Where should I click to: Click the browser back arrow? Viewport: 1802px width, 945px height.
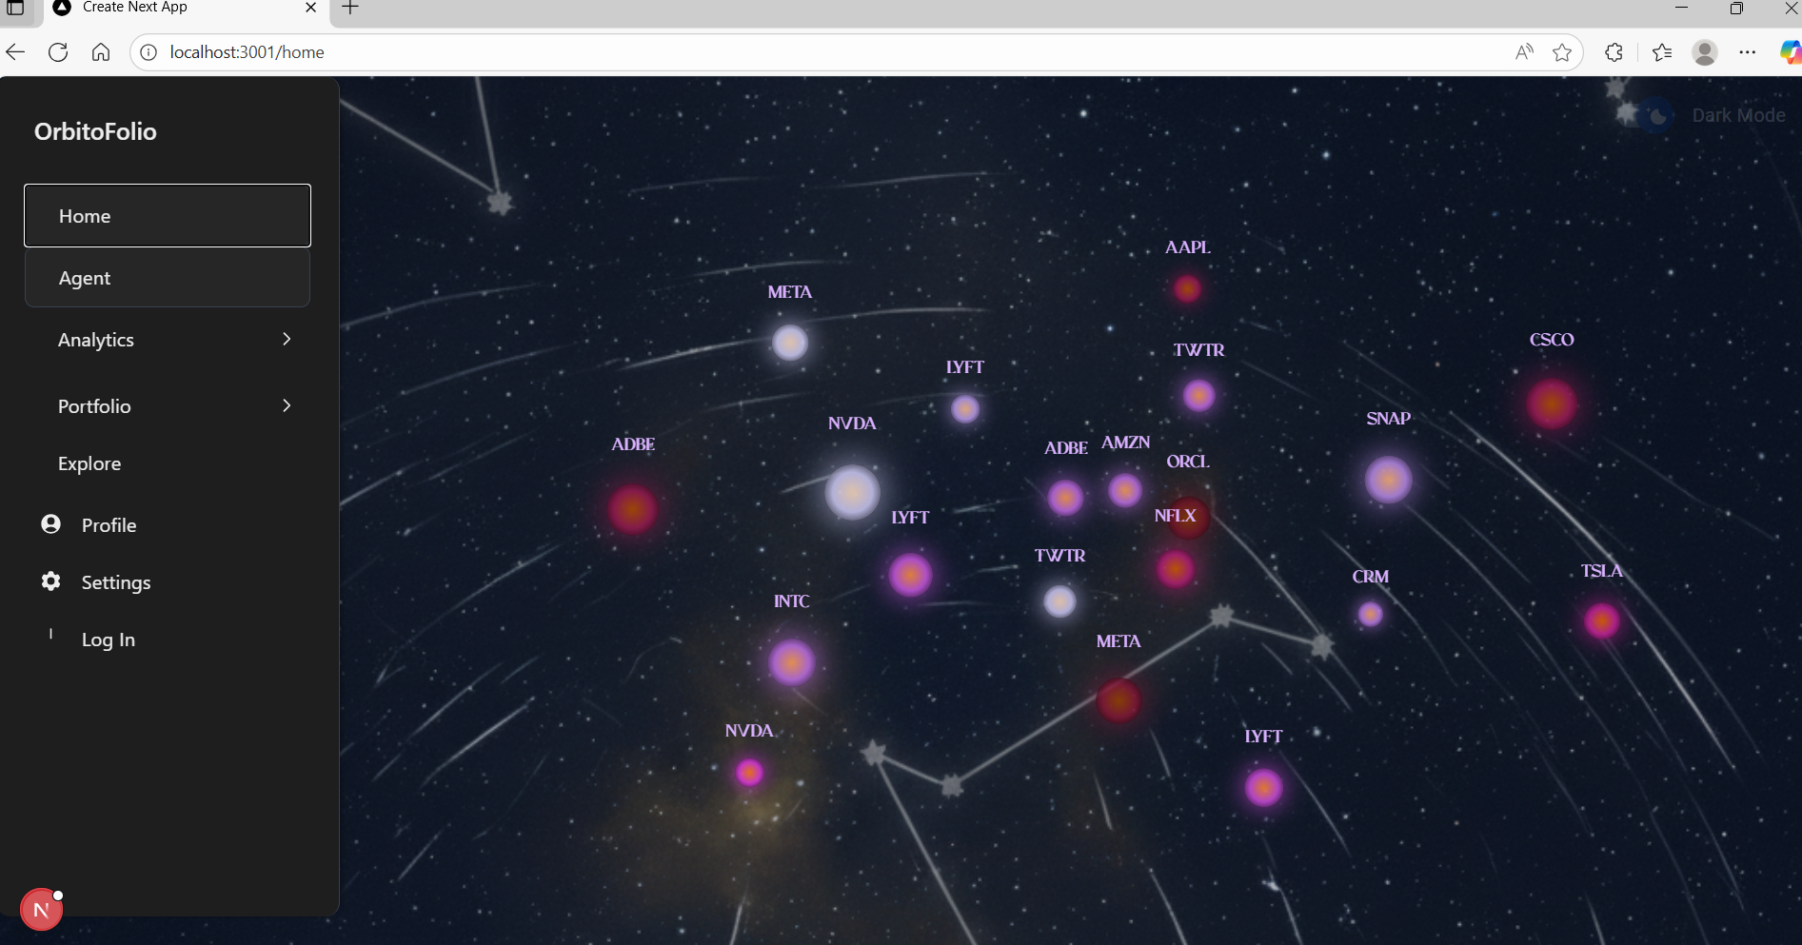(15, 52)
